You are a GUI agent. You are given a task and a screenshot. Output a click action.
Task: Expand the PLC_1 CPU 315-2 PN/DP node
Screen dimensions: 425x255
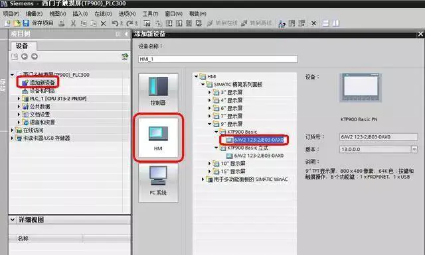point(19,99)
